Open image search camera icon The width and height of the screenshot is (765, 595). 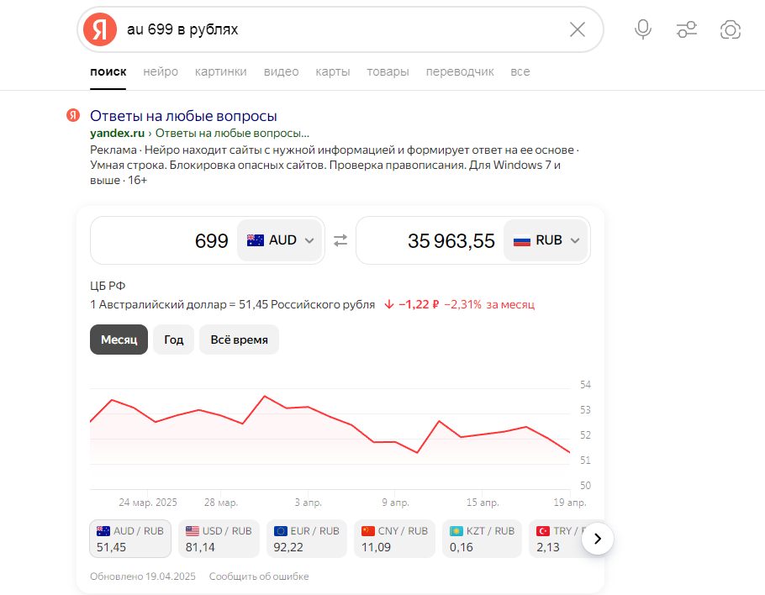(731, 29)
